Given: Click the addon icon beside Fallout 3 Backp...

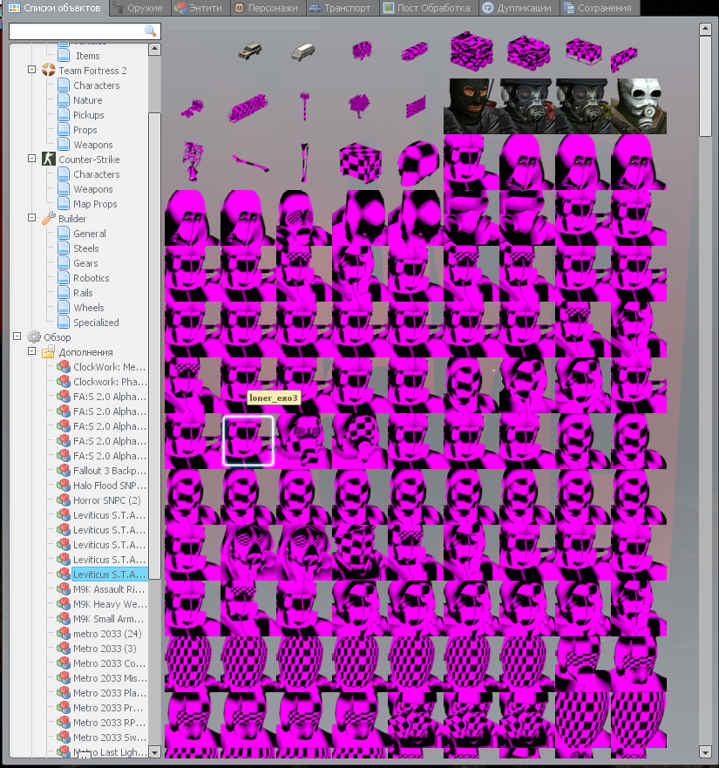Looking at the screenshot, I should pyautogui.click(x=63, y=470).
